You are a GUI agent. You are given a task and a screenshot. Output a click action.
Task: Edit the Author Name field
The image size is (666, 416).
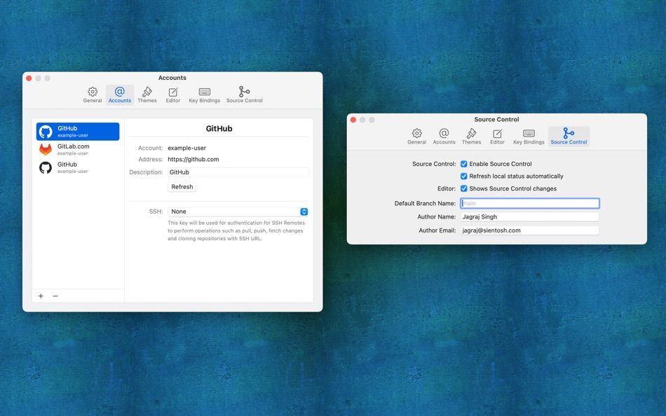click(530, 216)
